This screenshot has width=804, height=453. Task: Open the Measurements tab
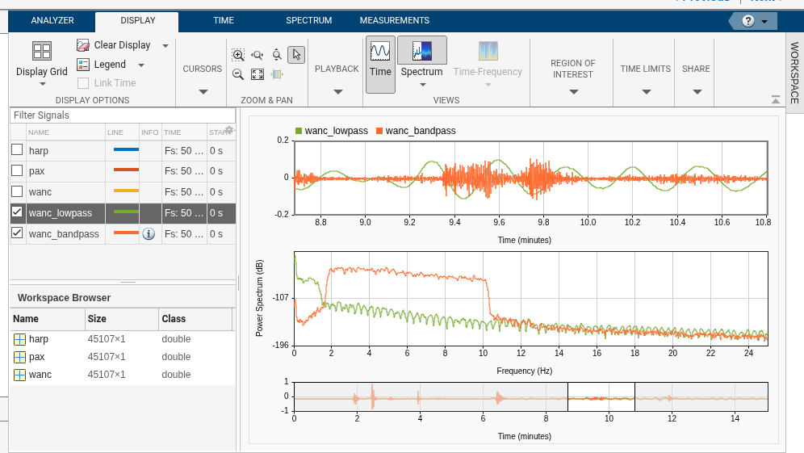pos(394,21)
